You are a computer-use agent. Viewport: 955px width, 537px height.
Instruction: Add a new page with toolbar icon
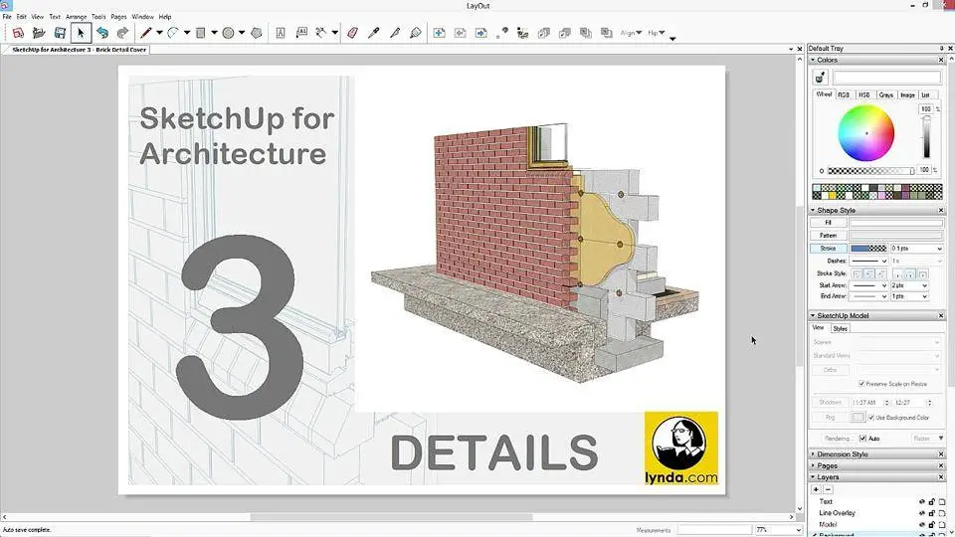(439, 33)
